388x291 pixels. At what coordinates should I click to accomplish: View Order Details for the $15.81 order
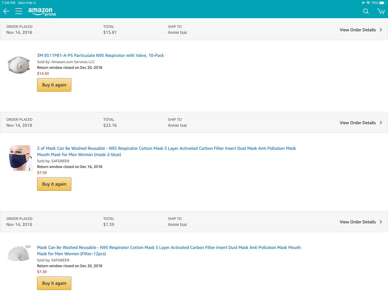358,30
